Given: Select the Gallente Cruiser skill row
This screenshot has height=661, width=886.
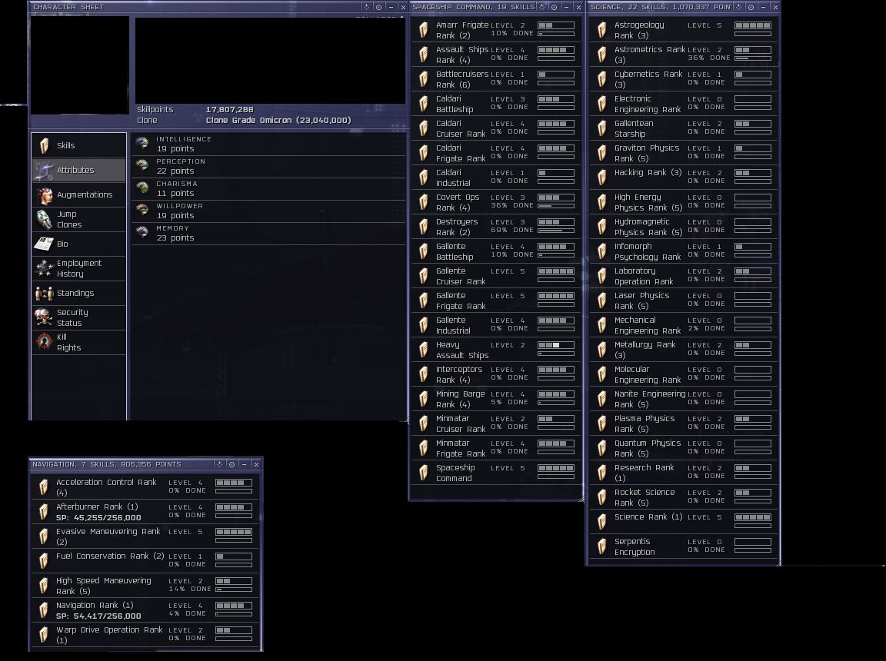Looking at the screenshot, I should point(495,276).
